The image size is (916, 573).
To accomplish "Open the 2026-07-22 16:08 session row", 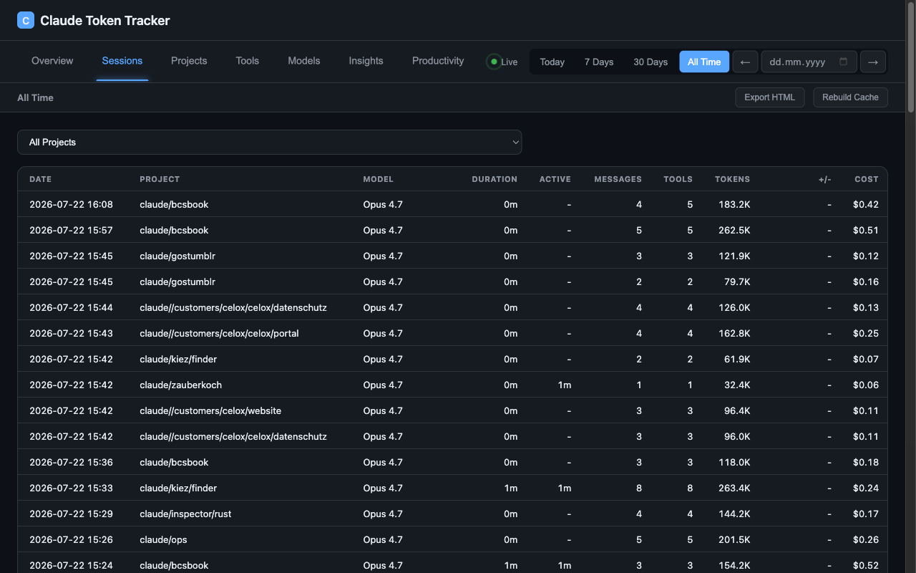I will coord(452,204).
